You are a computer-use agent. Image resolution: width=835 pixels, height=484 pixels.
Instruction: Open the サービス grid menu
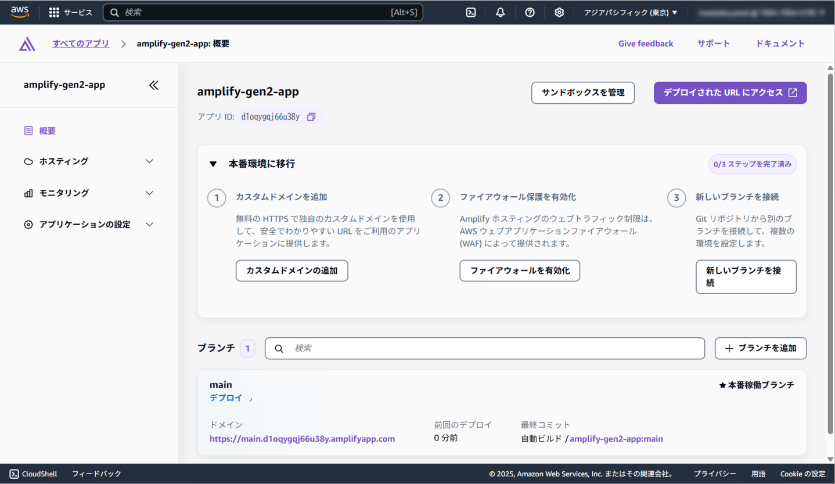coord(70,12)
